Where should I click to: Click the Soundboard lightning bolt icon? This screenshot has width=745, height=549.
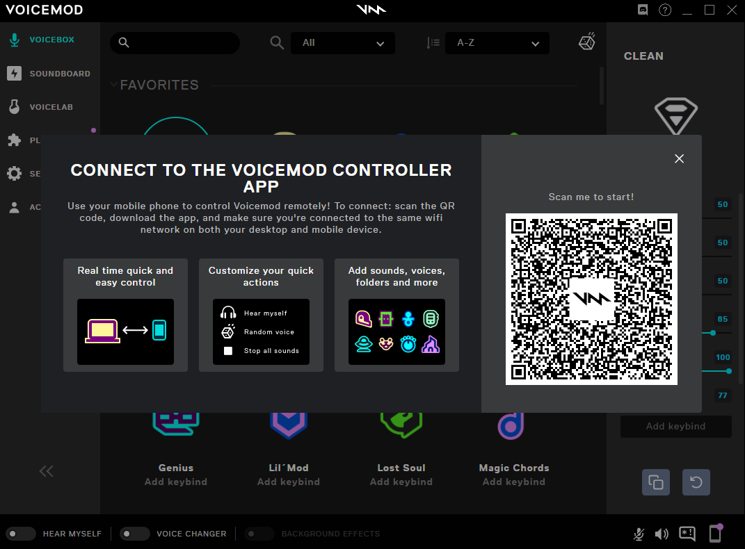(x=14, y=73)
